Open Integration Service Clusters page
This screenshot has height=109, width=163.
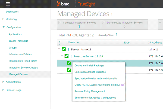(x=23, y=68)
